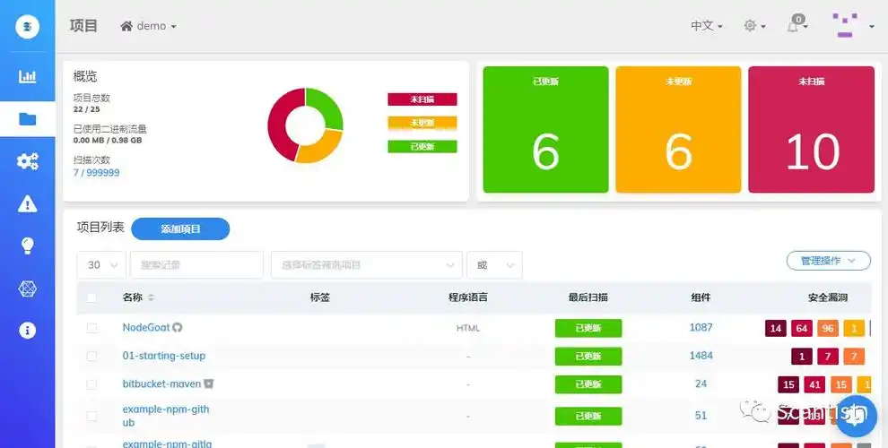Click the 组件 column header

coord(701,297)
